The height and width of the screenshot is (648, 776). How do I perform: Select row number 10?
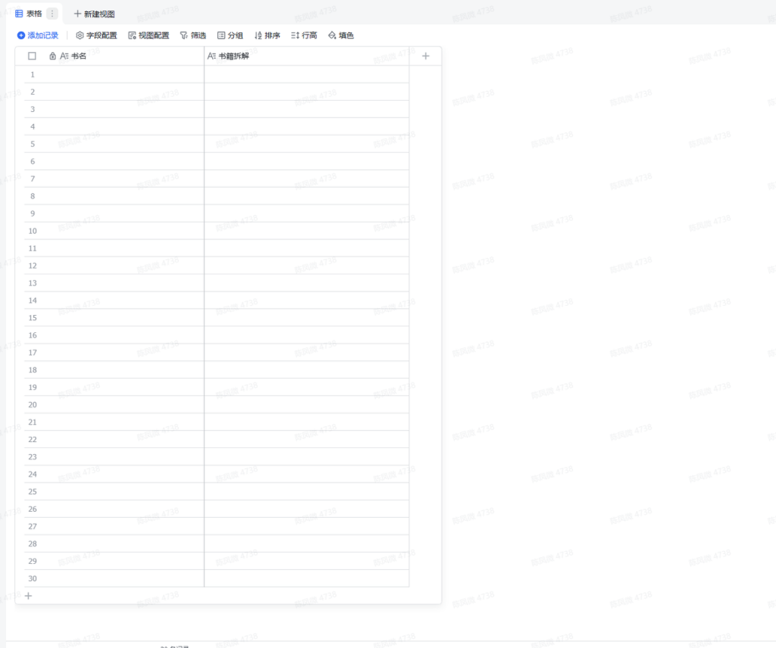(33, 231)
